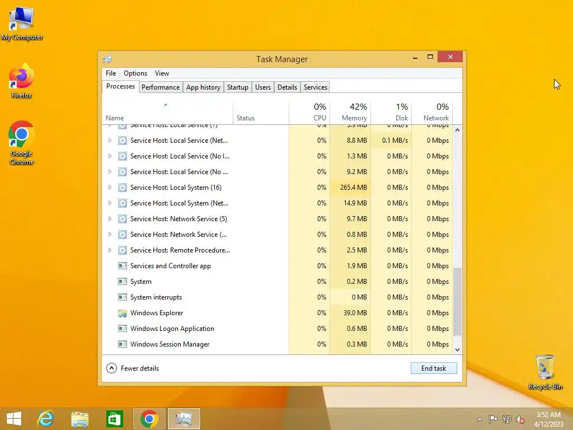Click the 265.4 MB memory value
573x430 pixels.
[354, 188]
